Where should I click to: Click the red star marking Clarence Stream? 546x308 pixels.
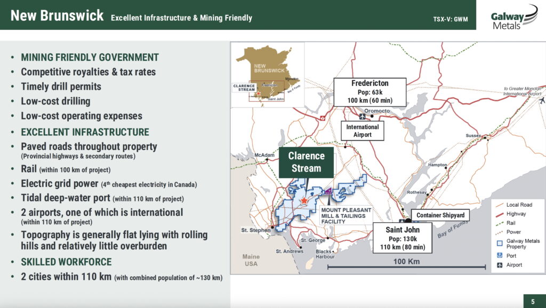click(x=304, y=200)
